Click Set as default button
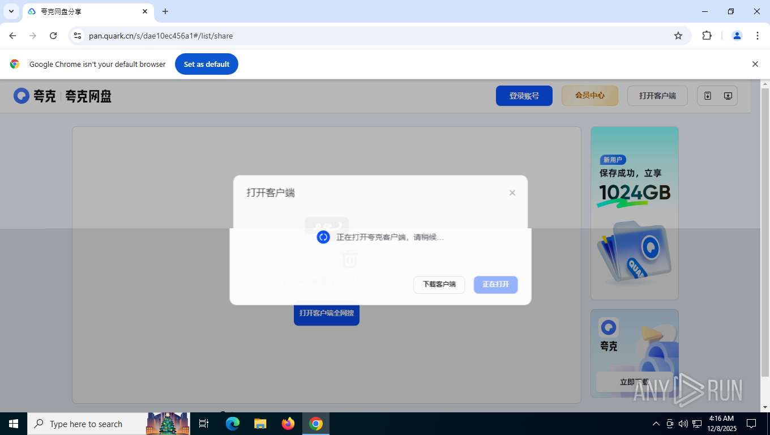 [x=207, y=64]
